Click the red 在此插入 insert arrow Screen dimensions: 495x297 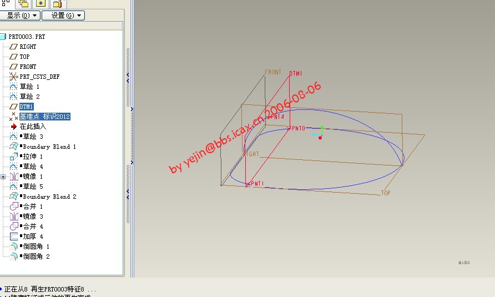13,127
